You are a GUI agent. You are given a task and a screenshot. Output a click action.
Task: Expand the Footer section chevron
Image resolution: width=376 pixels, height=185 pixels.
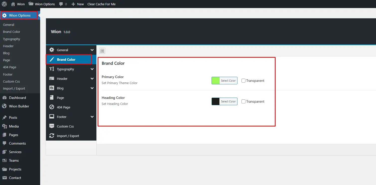(92, 117)
